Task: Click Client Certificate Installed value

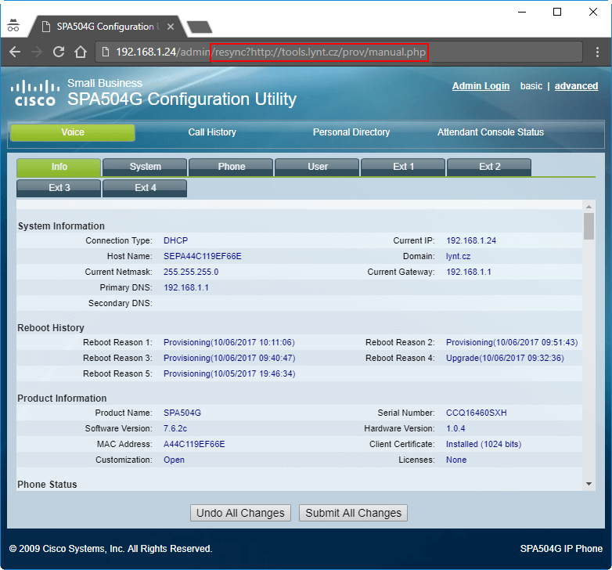Action: [x=483, y=444]
